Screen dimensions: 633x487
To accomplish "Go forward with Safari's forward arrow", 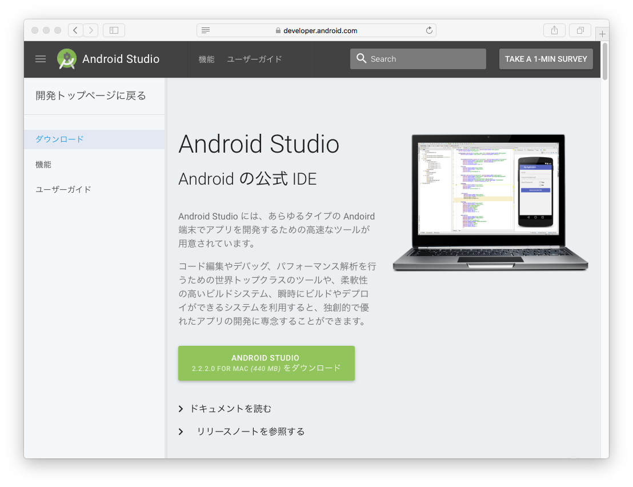I will tap(91, 30).
